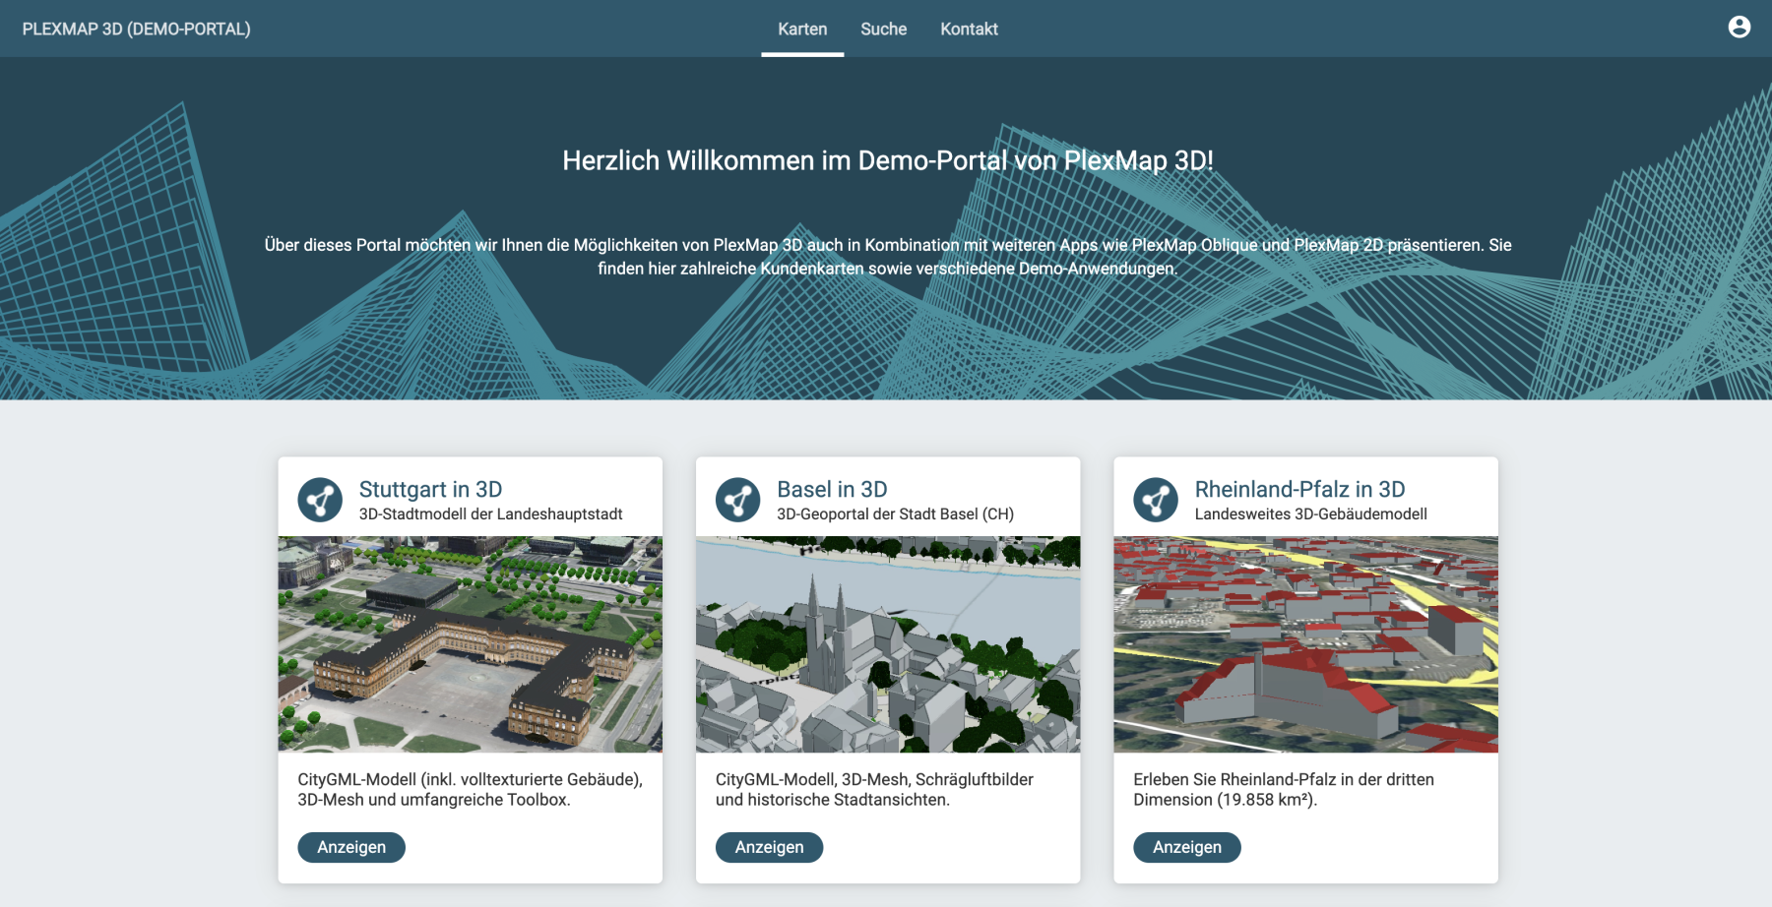The height and width of the screenshot is (907, 1772).
Task: Go to the Kontakt tab
Action: click(969, 30)
